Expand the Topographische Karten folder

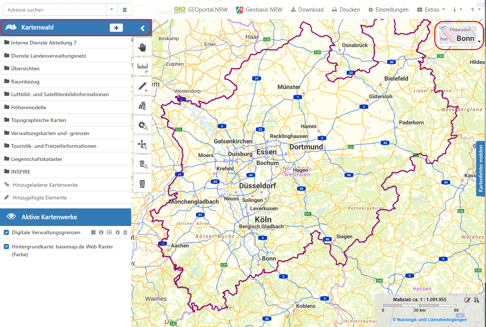pos(66,120)
